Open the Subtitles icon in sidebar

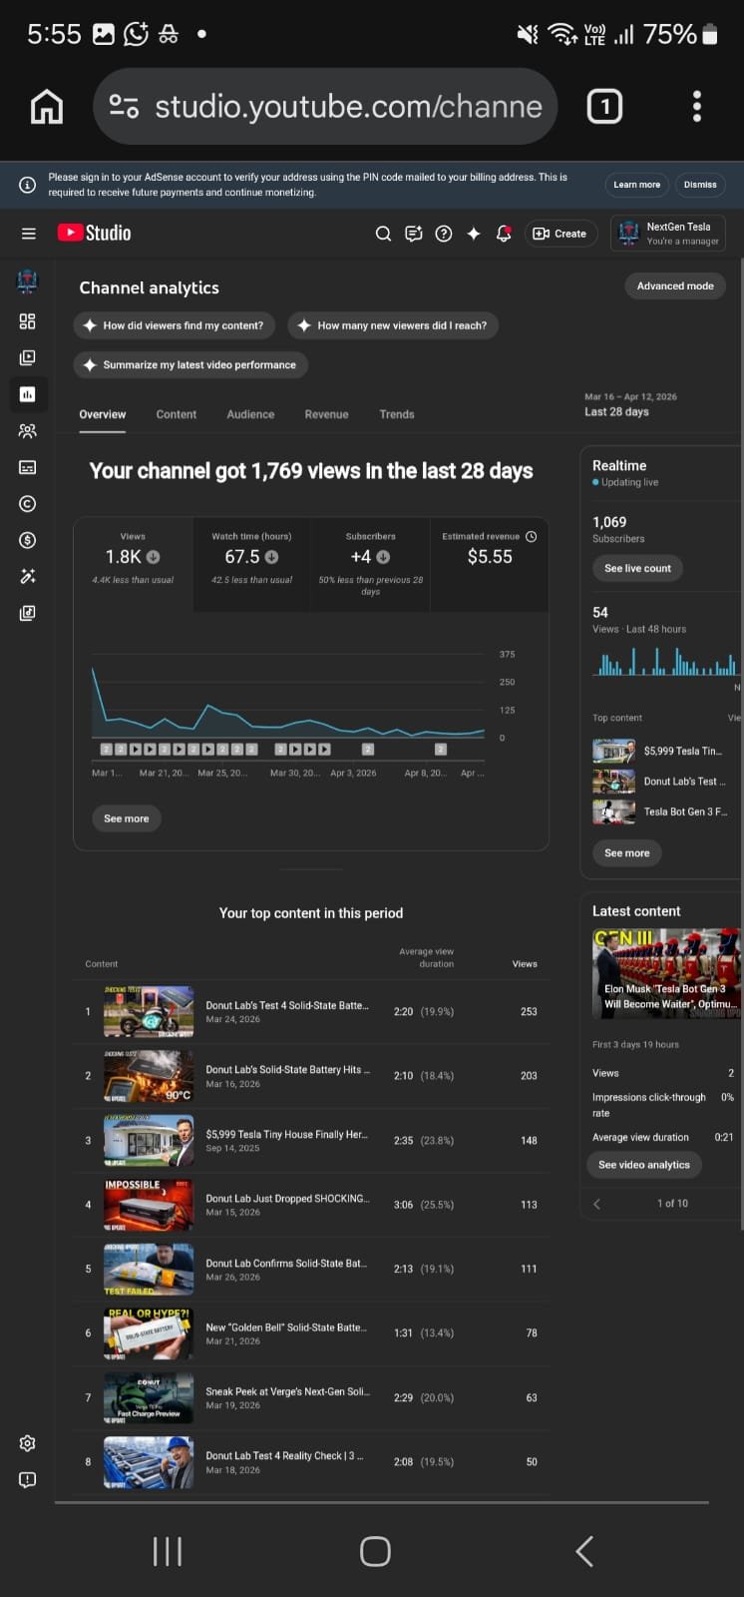[27, 467]
